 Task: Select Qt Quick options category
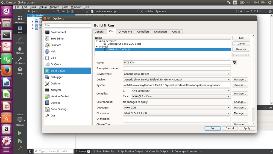point(67,64)
